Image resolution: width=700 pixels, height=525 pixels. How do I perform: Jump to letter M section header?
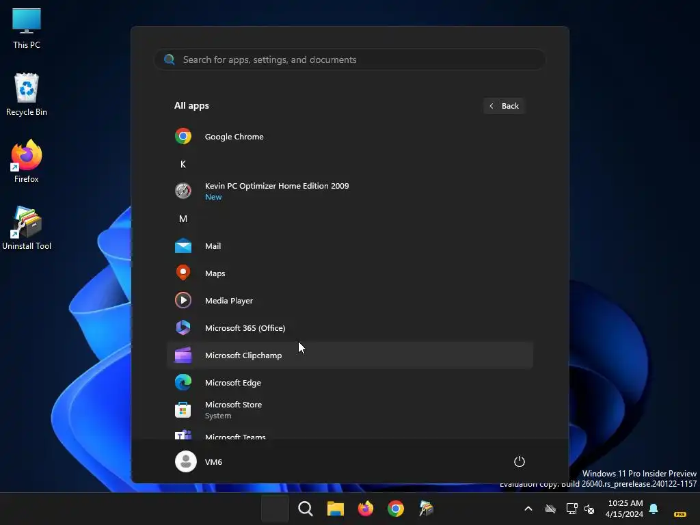tap(183, 219)
